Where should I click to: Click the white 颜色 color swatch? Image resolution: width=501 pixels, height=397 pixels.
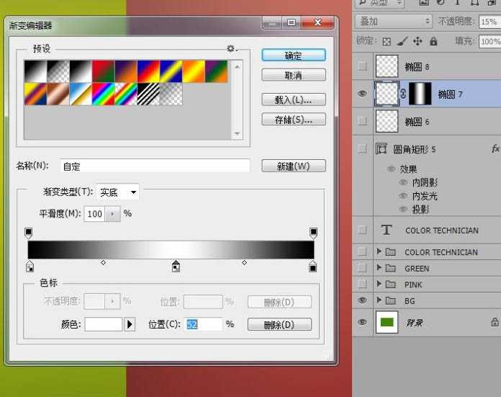point(104,324)
